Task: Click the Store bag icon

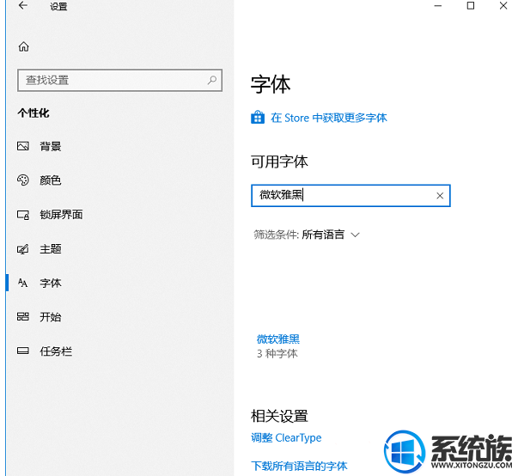Action: 258,118
